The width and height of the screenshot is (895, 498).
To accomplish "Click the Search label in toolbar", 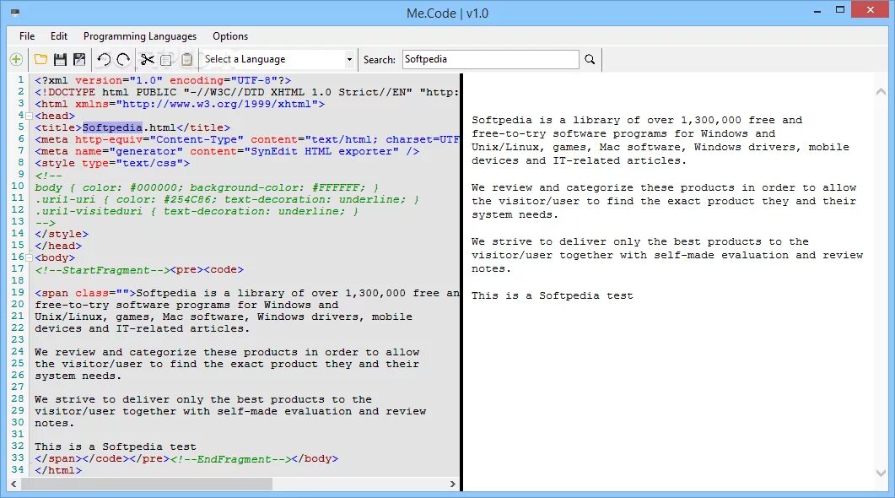I will [379, 59].
